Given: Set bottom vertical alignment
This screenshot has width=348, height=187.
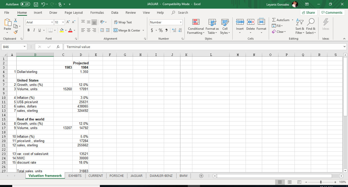Looking at the screenshot, I should (x=94, y=22).
